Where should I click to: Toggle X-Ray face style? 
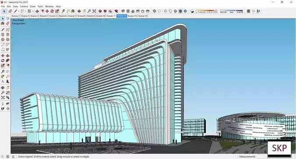click(155, 11)
